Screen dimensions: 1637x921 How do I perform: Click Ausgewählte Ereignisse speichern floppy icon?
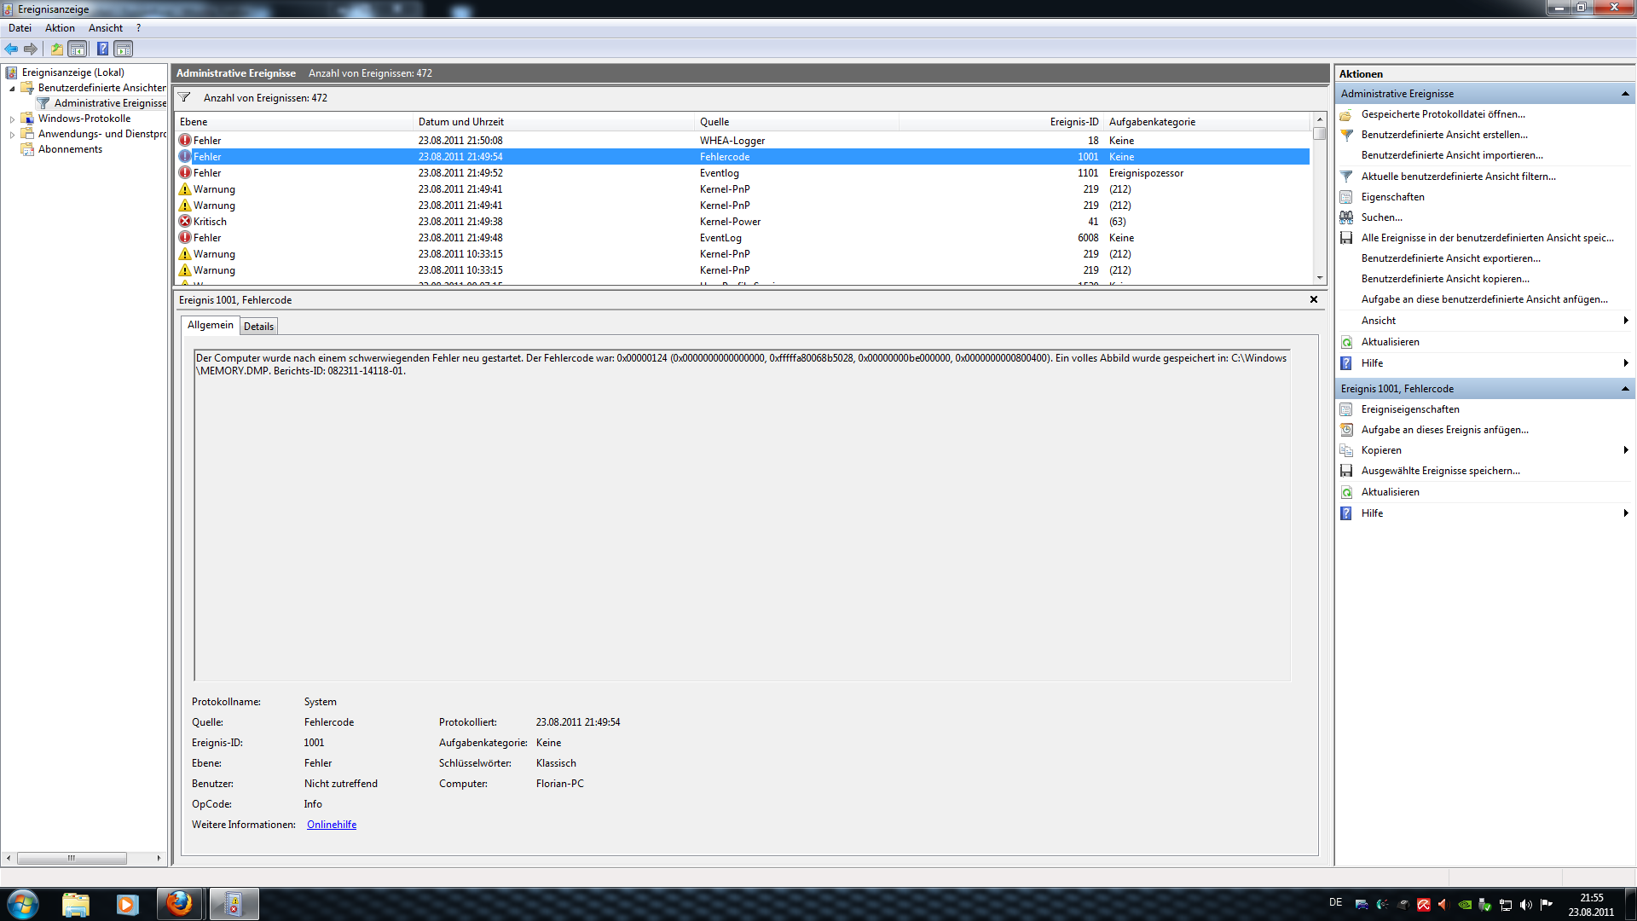pos(1346,471)
